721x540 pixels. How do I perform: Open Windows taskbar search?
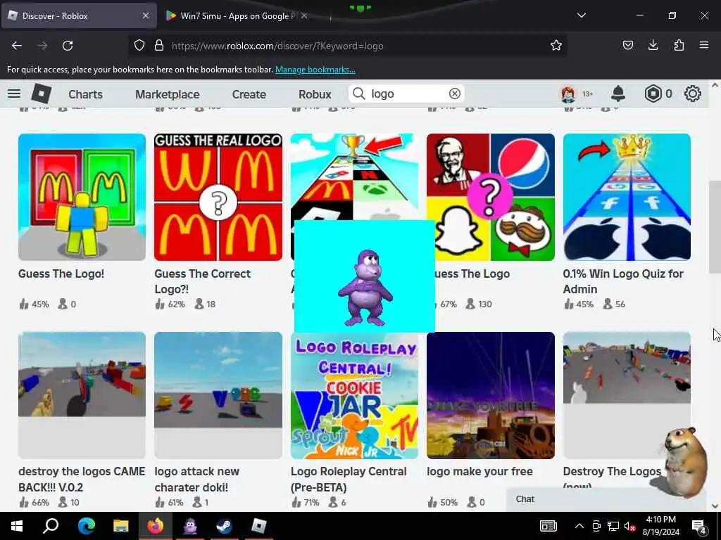(51, 526)
